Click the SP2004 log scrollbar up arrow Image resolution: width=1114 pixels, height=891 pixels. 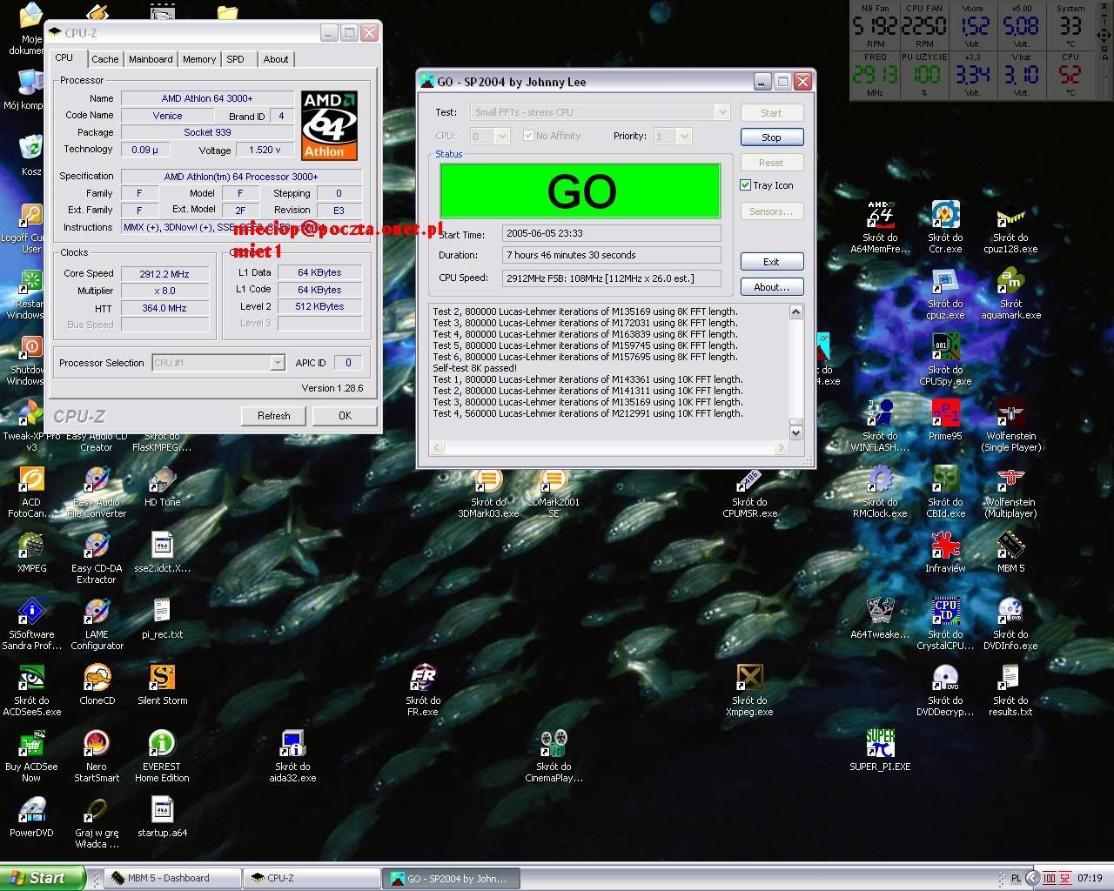pos(795,312)
